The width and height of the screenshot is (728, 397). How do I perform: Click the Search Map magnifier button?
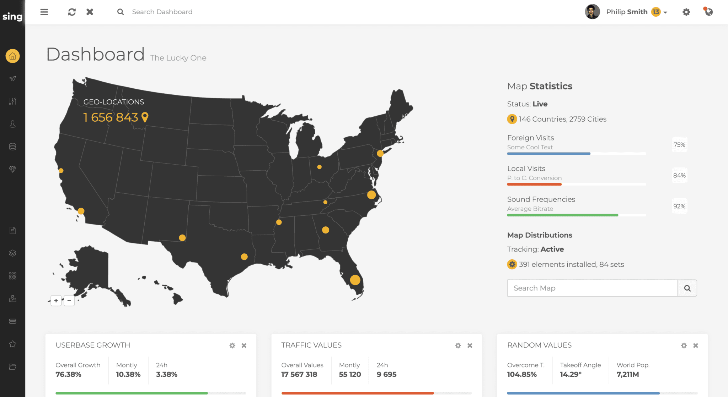(687, 288)
